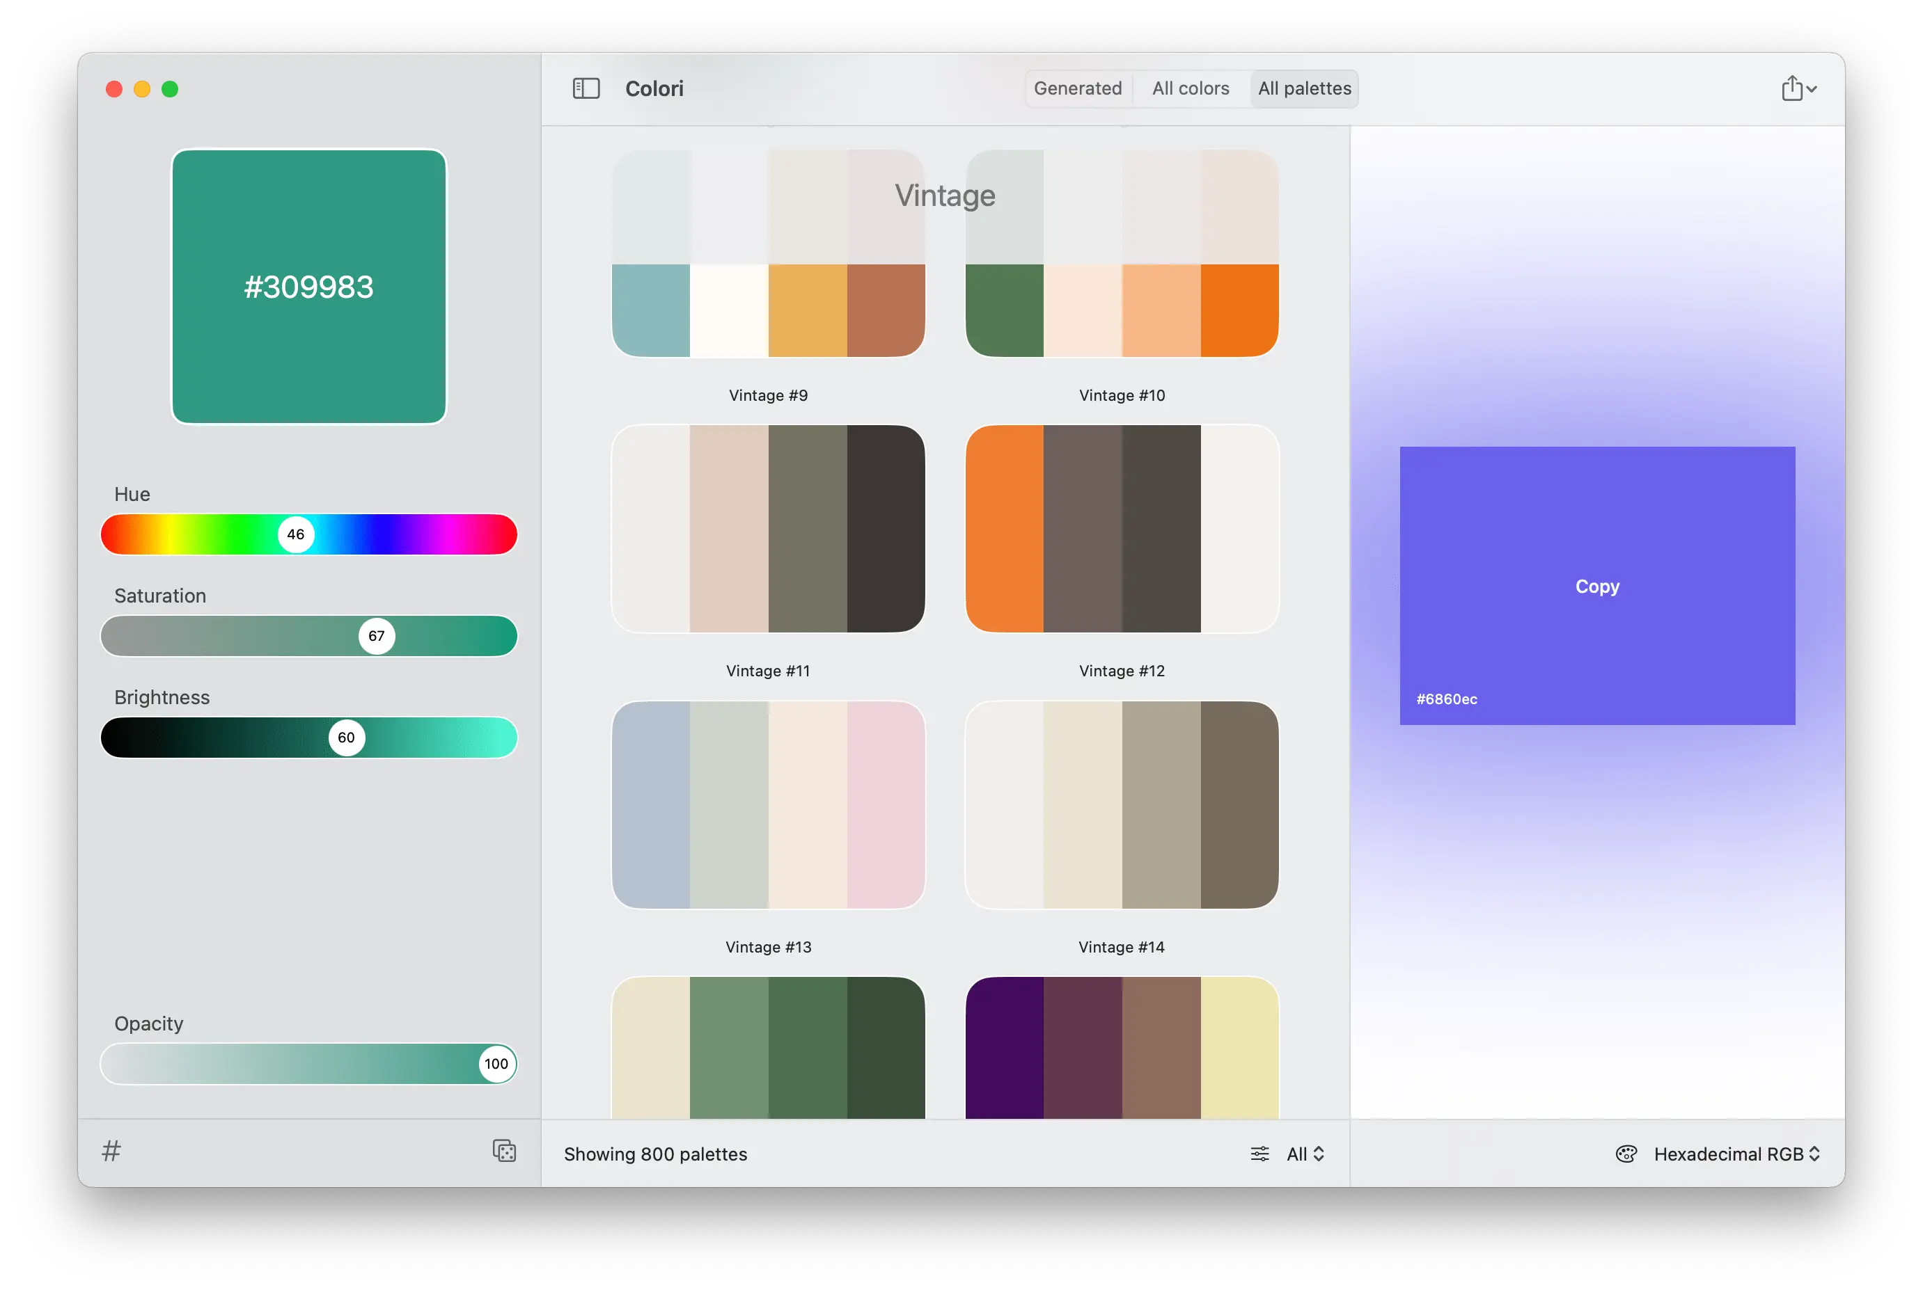Click the Copy button on purple swatch
Image resolution: width=1923 pixels, height=1290 pixels.
[x=1596, y=586]
